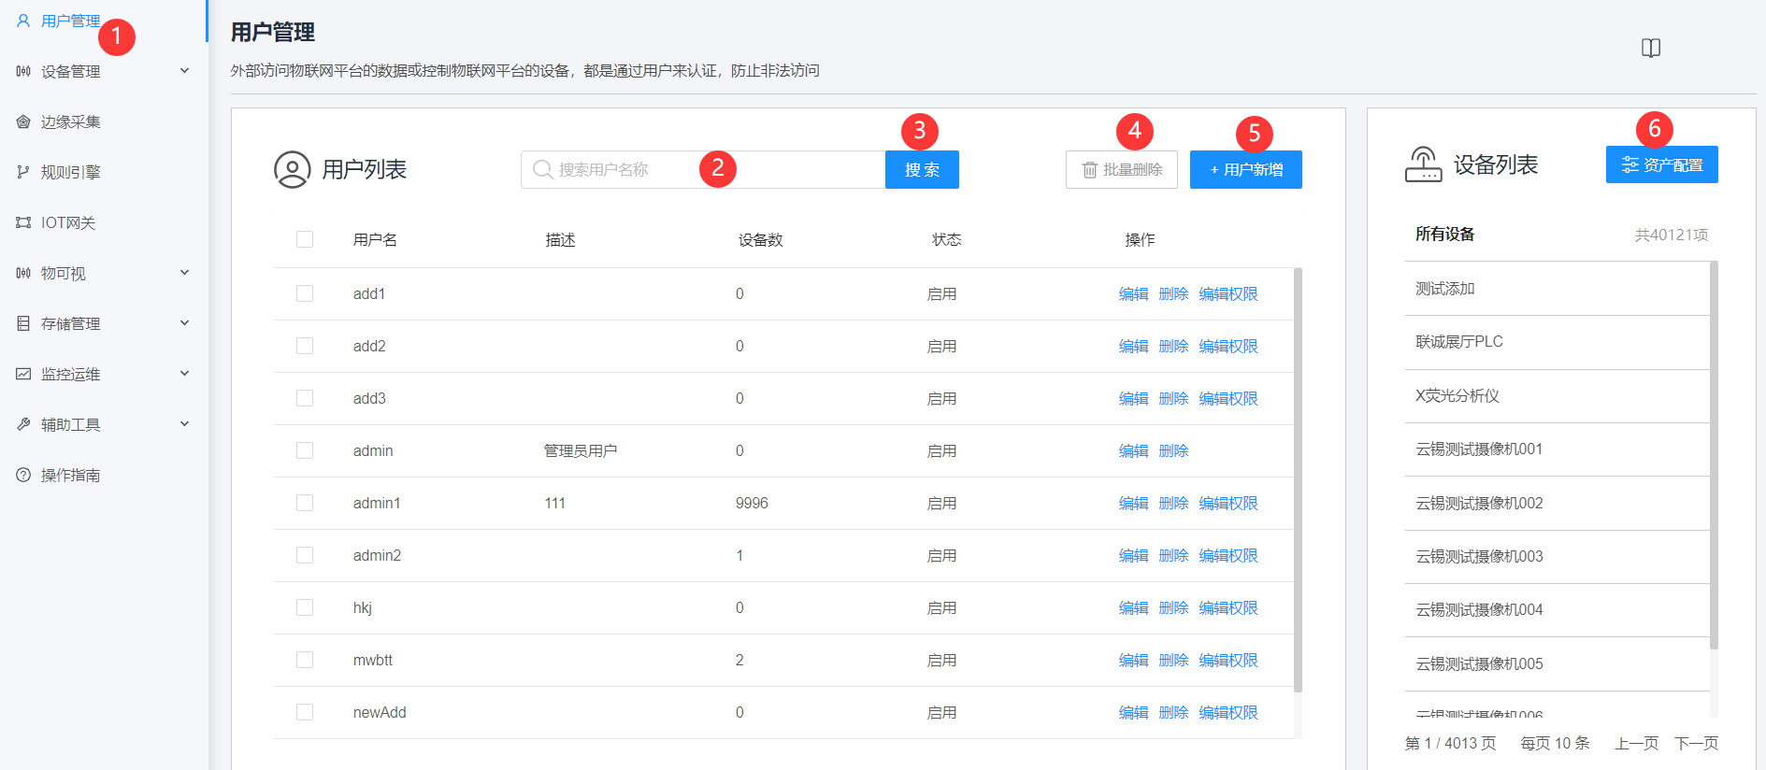
Task: Expand the 存储管理 menu chevron
Action: coord(184,323)
